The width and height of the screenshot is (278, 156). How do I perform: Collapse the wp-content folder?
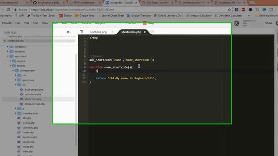coord(8,56)
